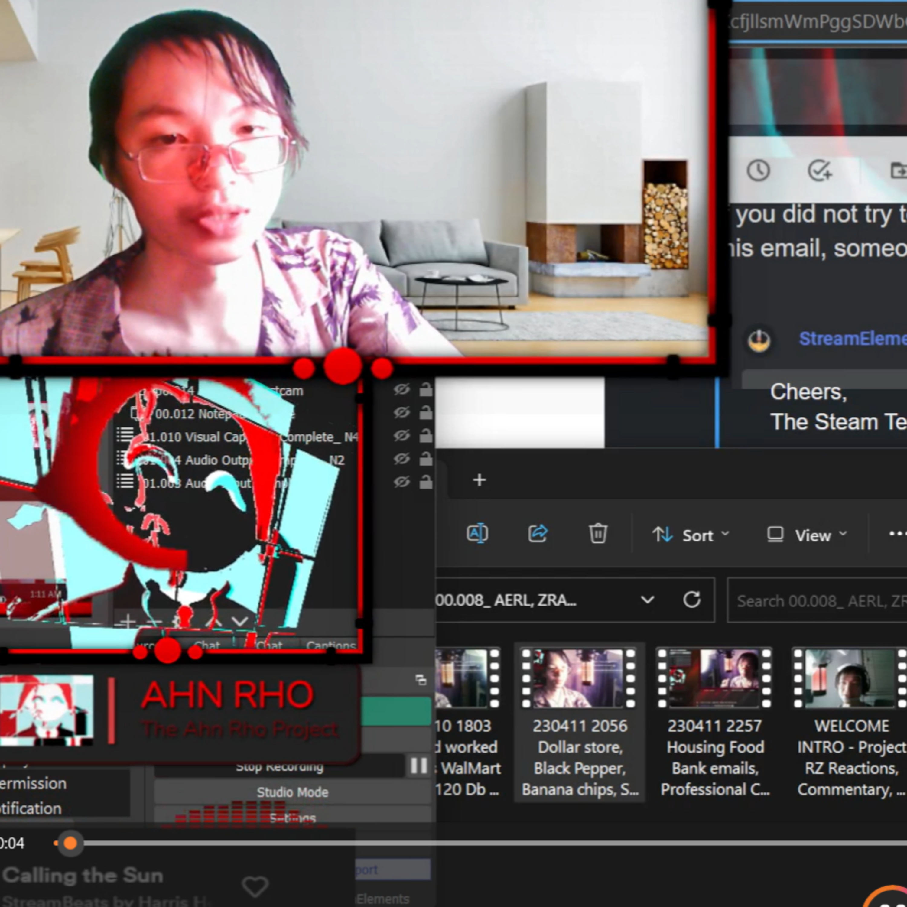Click the Delete trash can icon
907x907 pixels.
click(598, 534)
